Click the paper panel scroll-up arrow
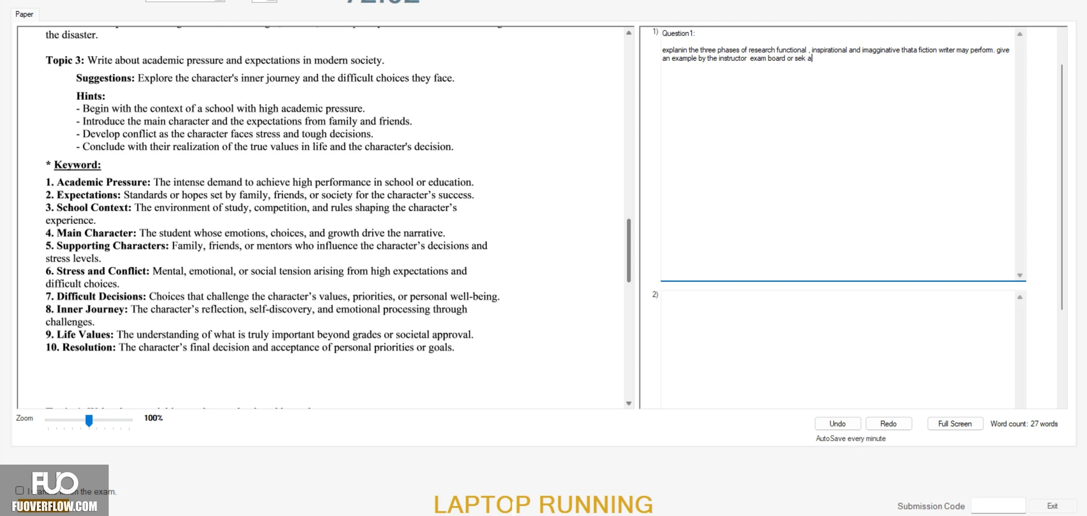Image resolution: width=1087 pixels, height=516 pixels. pyautogui.click(x=629, y=33)
